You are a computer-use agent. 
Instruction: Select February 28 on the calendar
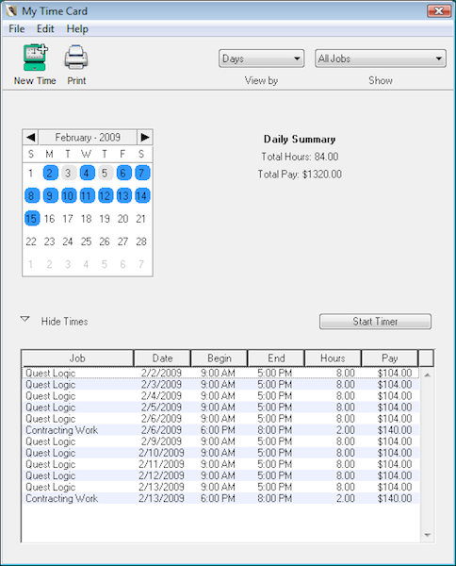[141, 241]
